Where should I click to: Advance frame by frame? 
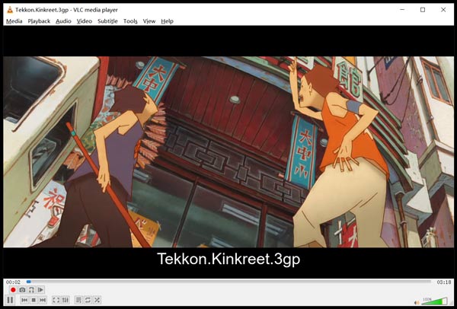(x=40, y=290)
